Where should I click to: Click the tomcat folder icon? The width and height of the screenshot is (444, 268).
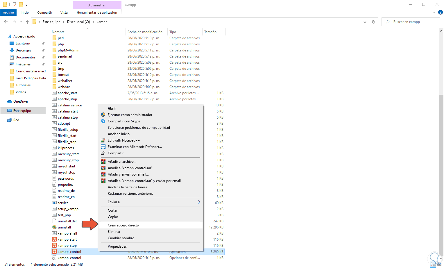click(54, 75)
